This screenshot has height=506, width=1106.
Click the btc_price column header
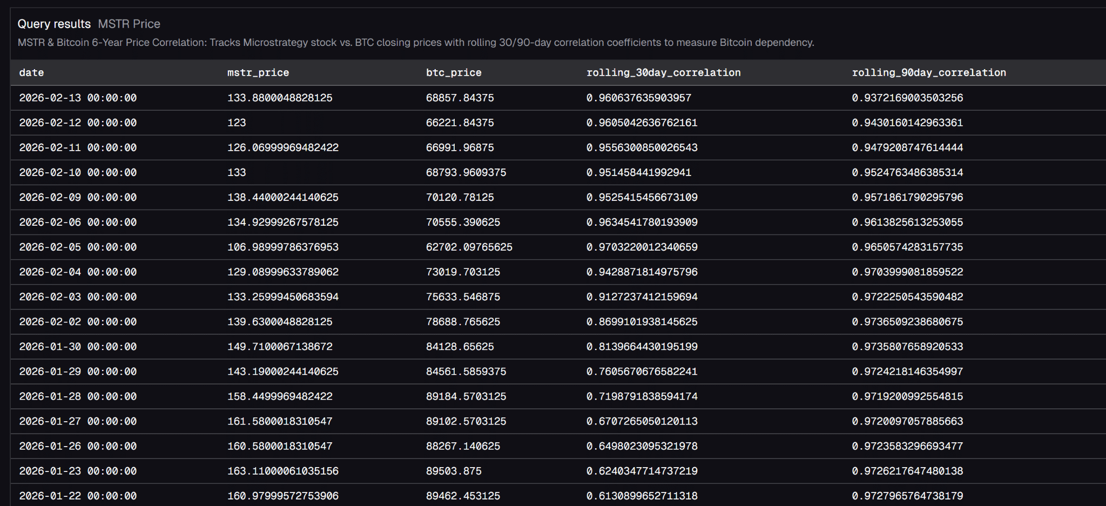454,72
